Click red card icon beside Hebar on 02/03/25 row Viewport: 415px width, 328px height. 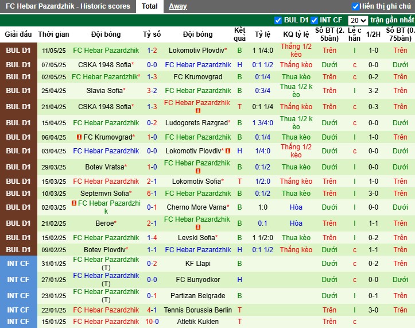pyautogui.click(x=74, y=203)
